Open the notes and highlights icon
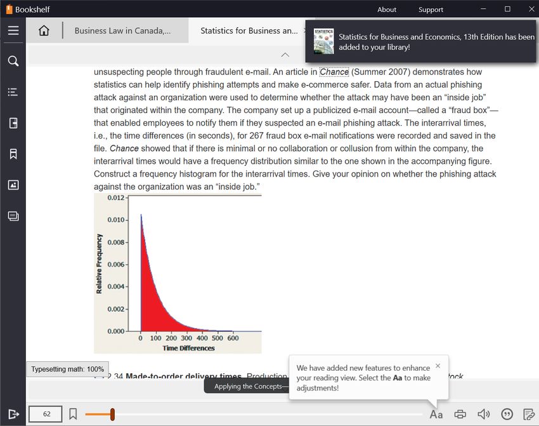Viewport: 539px width, 426px height. coord(529,415)
